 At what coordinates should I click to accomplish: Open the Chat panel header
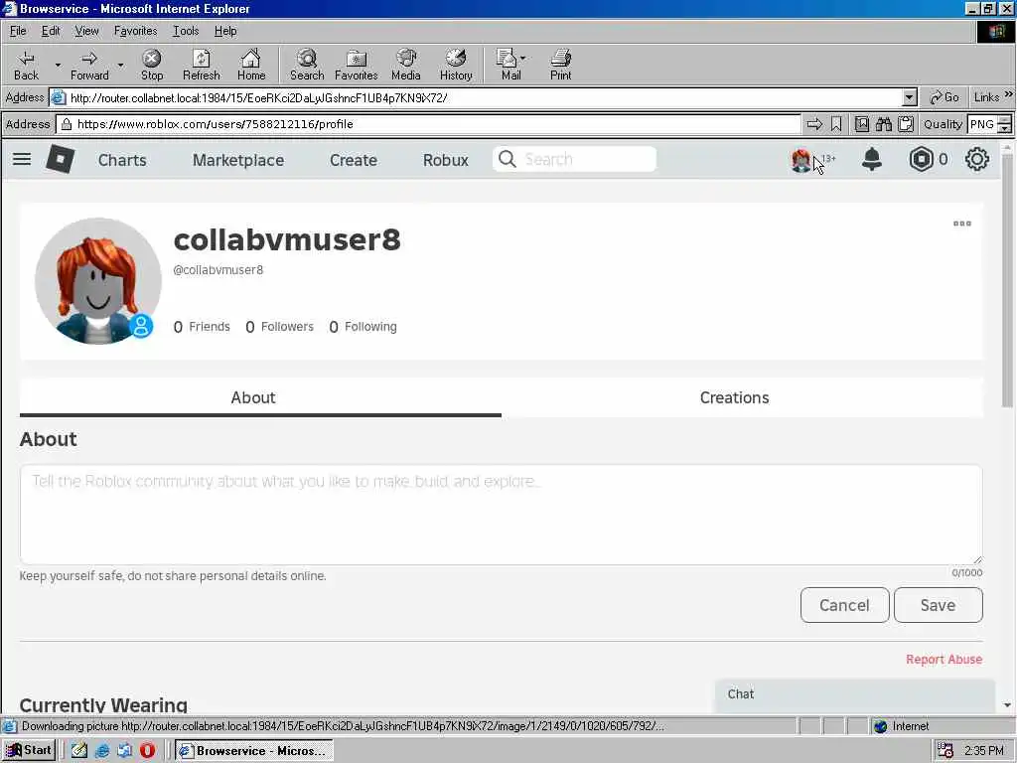855,694
